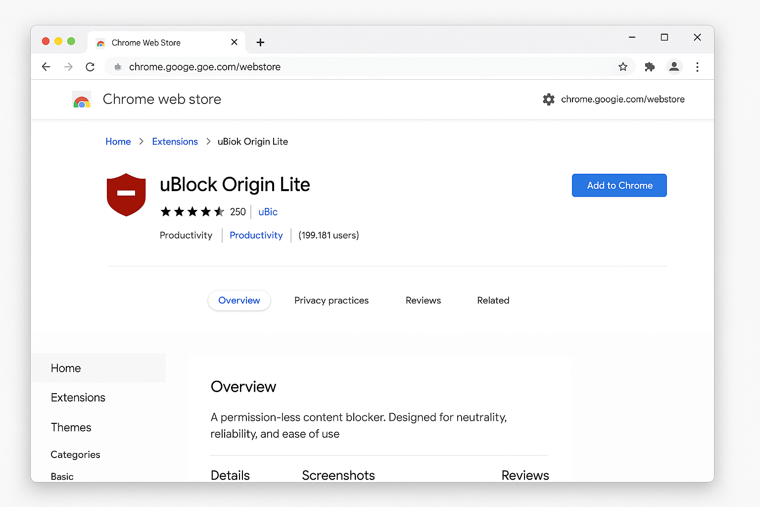Click the blue Productivity category link
This screenshot has height=507, width=760.
point(256,235)
